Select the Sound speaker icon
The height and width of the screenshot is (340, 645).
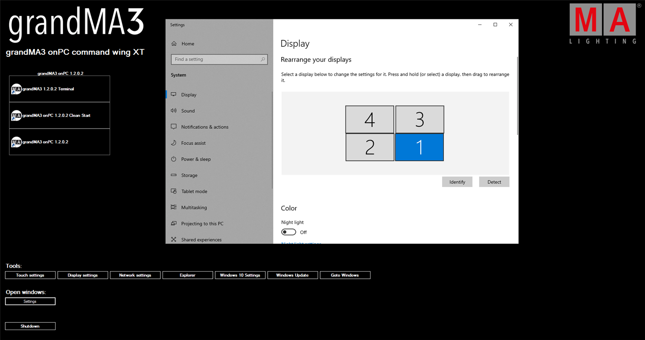[174, 111]
